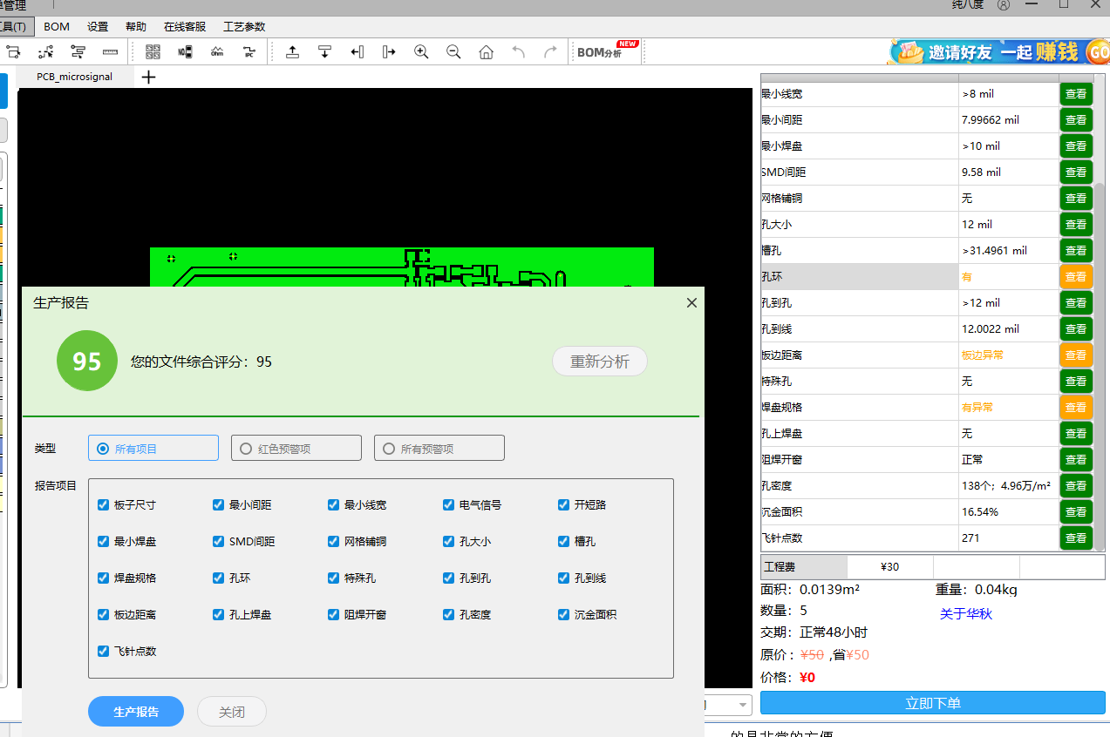Open the 工艺参数 menu

click(244, 27)
